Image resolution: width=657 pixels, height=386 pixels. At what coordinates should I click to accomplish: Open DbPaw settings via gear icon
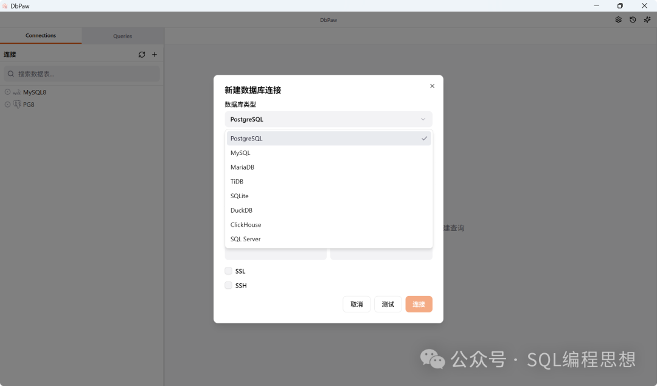[x=618, y=19]
